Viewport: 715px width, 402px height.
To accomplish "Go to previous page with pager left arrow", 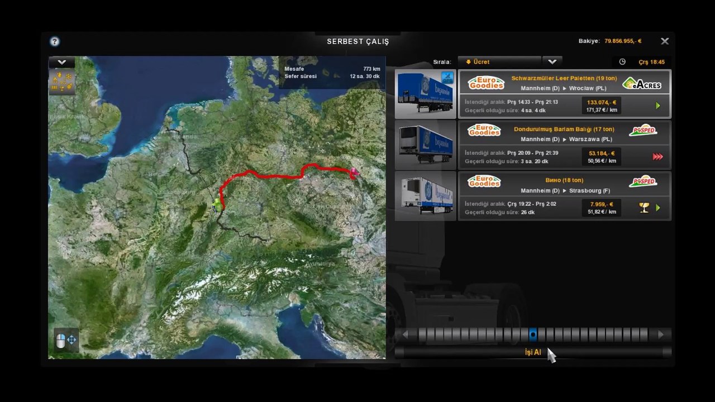I will coord(405,334).
